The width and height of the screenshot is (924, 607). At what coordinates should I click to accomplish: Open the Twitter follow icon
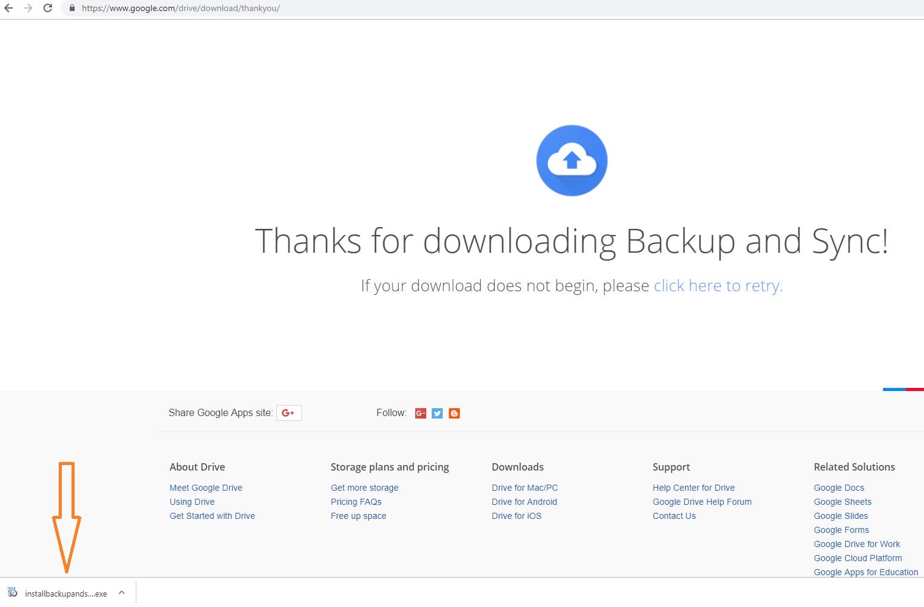(437, 414)
